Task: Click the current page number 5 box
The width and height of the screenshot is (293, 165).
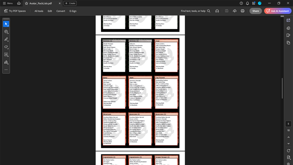Action: point(288,124)
